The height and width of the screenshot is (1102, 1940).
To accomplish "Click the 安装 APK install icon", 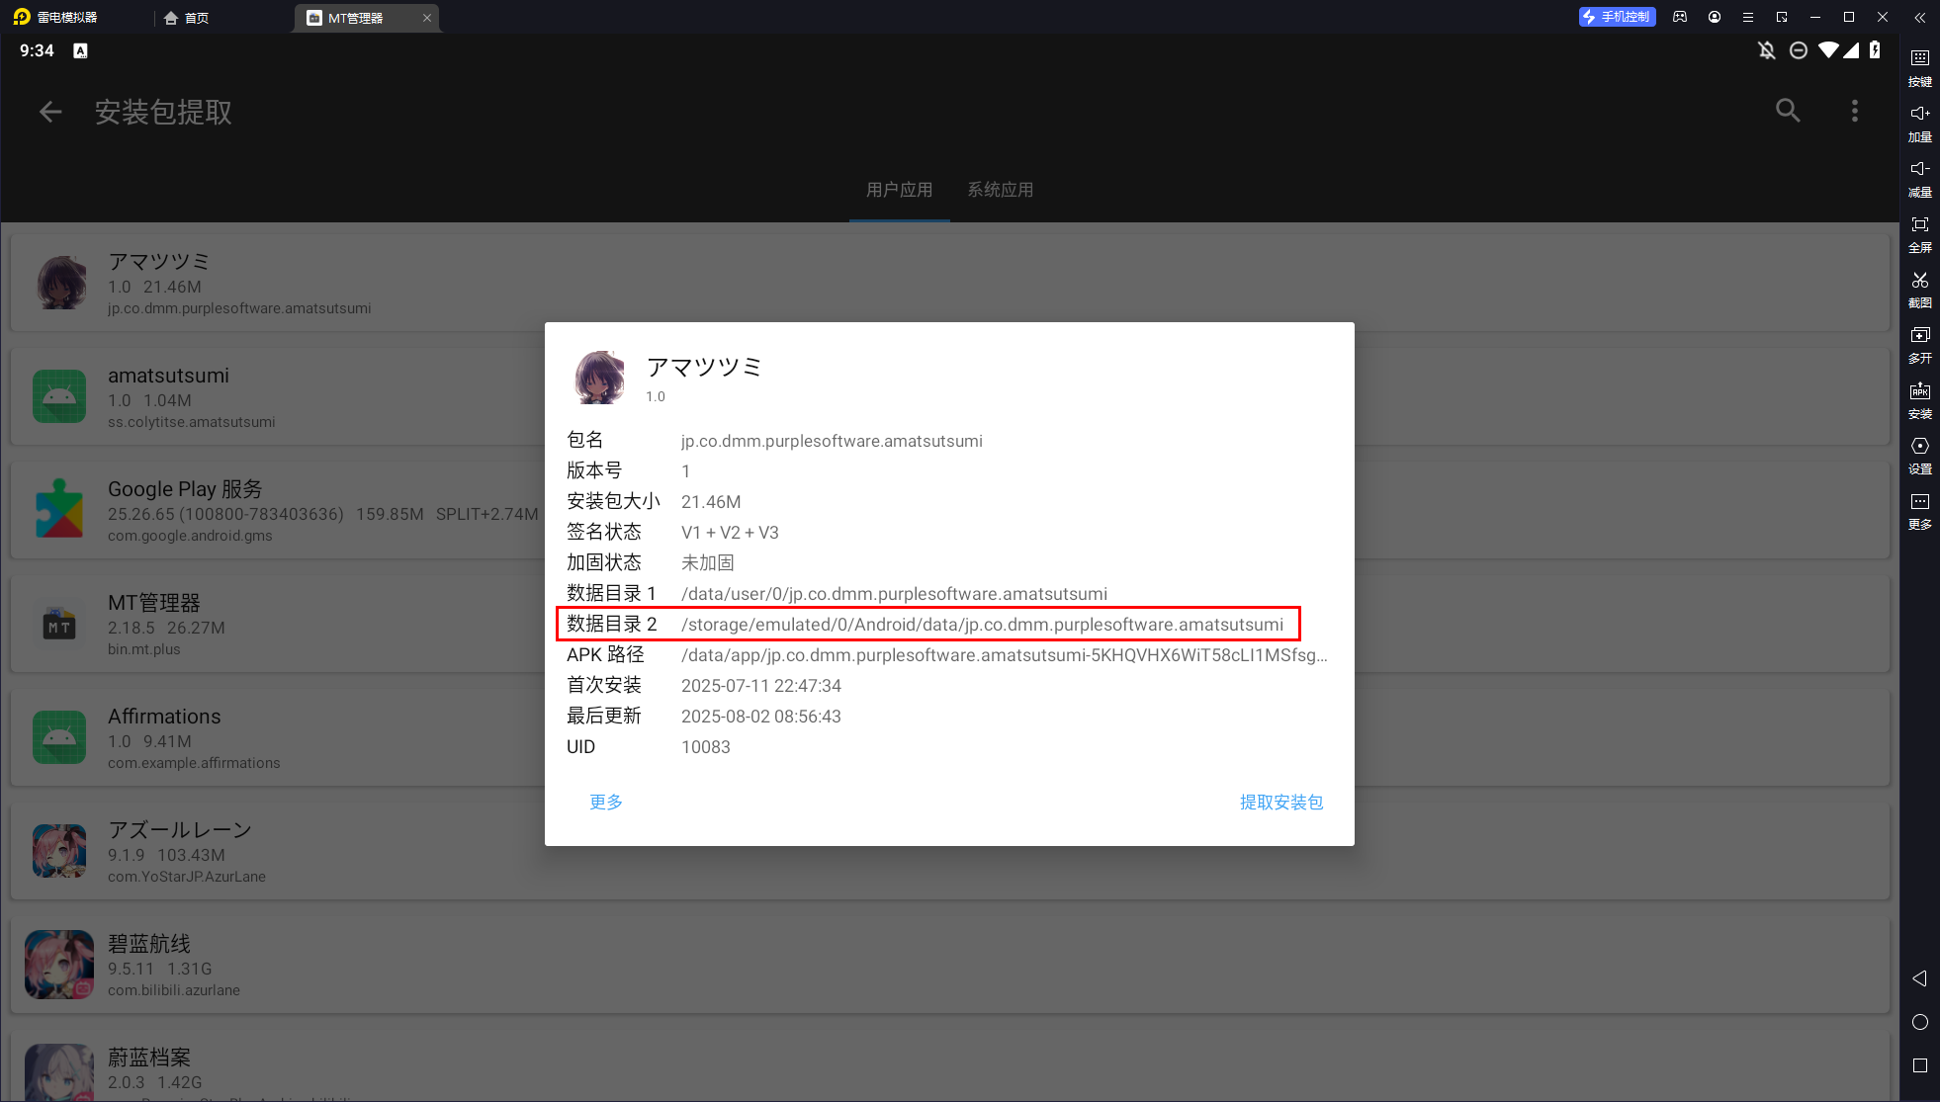I will [x=1919, y=392].
